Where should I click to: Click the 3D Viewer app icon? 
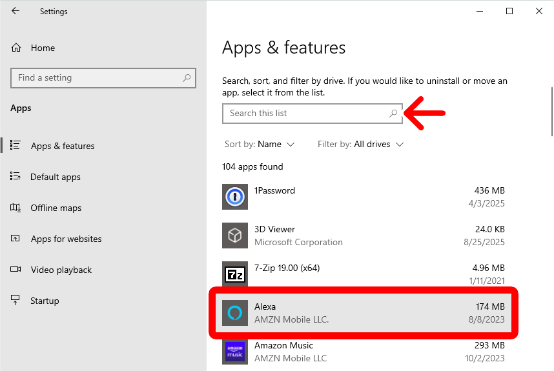pos(235,236)
